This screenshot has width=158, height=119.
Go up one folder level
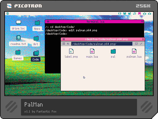click(68, 44)
